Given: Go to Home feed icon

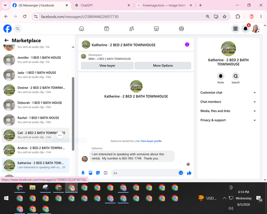Looking at the screenshot, I should 82,28.
